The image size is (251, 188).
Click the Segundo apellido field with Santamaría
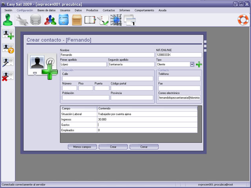click(x=131, y=64)
